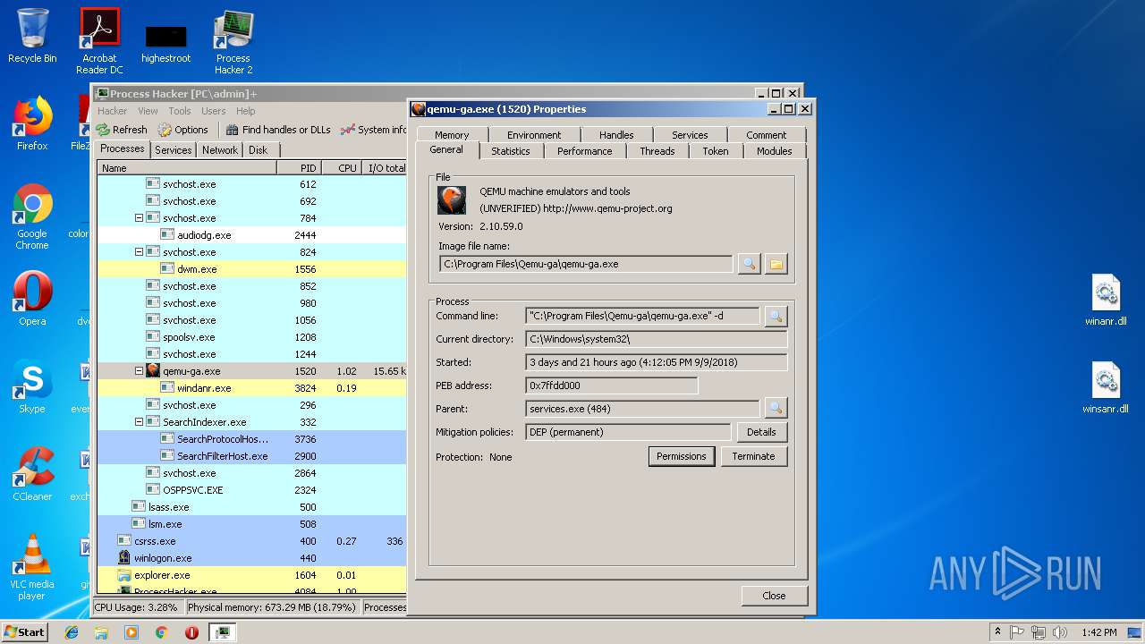Viewport: 1145px width, 644px height.
Task: Open System information toolbar item
Action: (x=374, y=130)
